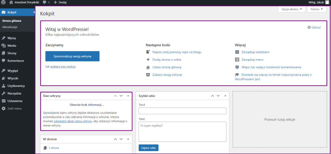Dismiss welcome panel with Odrzuć
The height and width of the screenshot is (154, 331).
[x=314, y=27]
